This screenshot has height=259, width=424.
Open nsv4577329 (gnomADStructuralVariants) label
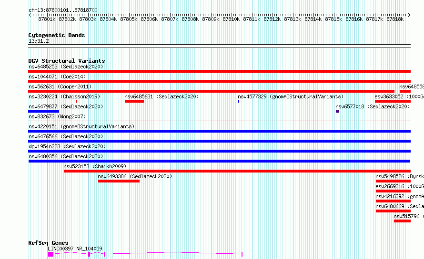tap(291, 96)
